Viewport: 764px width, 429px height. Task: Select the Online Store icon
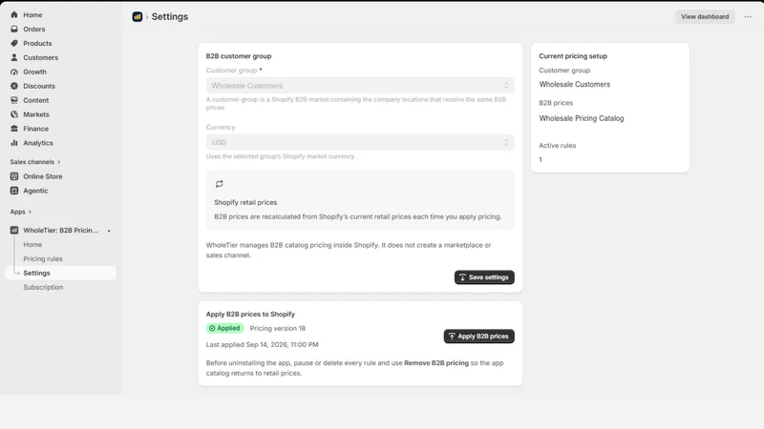point(14,176)
